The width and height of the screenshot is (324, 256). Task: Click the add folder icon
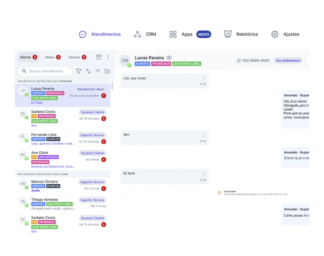pos(107,71)
